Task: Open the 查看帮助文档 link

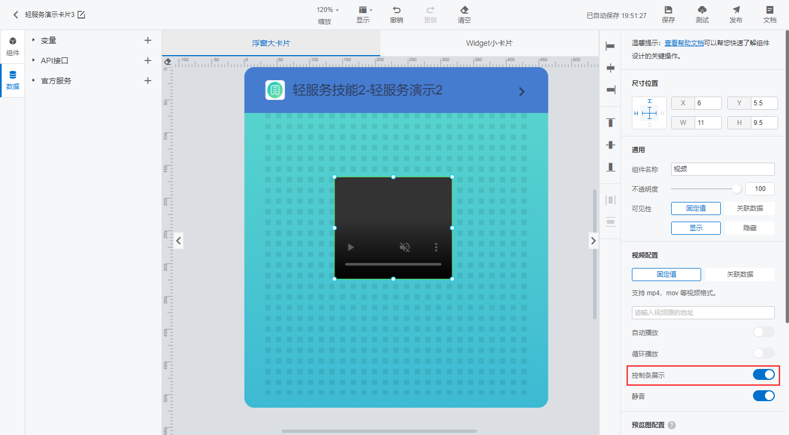Action: pyautogui.click(x=684, y=43)
